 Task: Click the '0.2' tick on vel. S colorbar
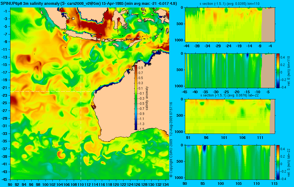[x=283, y=157]
